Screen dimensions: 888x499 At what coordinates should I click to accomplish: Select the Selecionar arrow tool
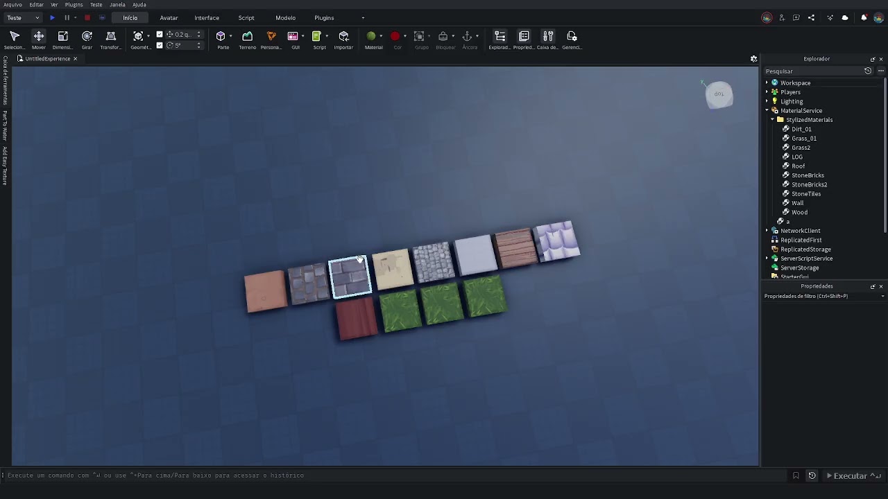[x=14, y=40]
